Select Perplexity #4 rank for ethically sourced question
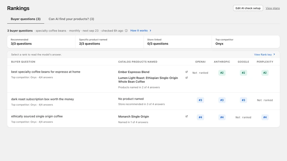The image size is (287, 161). pyautogui.click(x=265, y=117)
